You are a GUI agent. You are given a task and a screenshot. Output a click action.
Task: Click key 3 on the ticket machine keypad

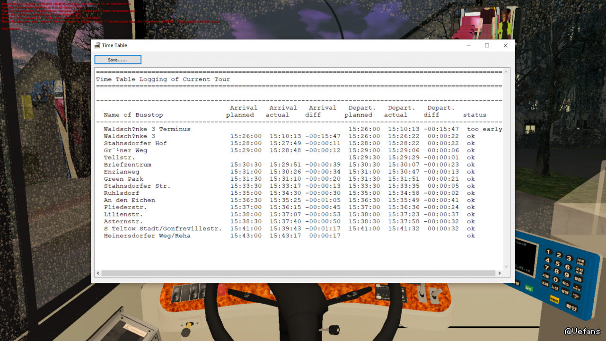(569, 259)
